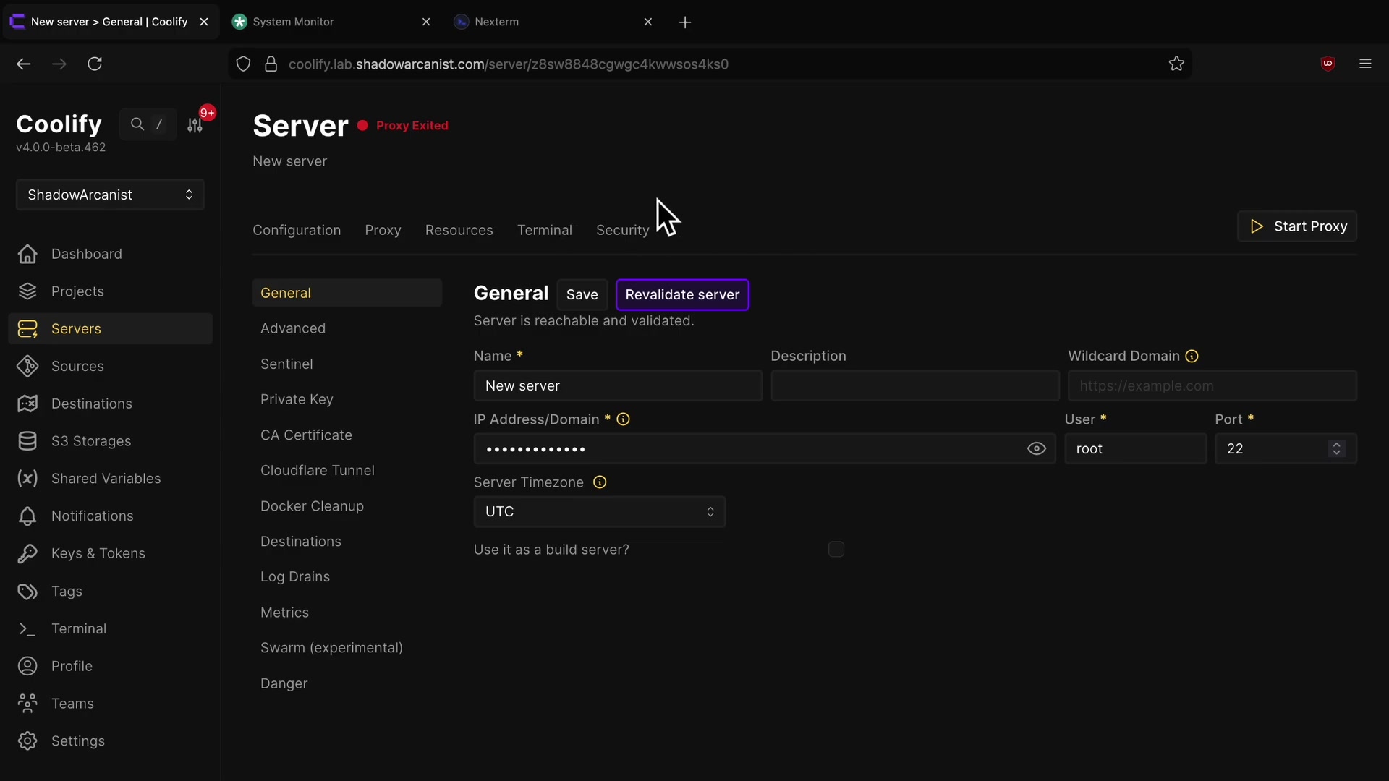Switch to the Nexterm browser tab
Image resolution: width=1389 pixels, height=781 pixels.
pyautogui.click(x=554, y=22)
